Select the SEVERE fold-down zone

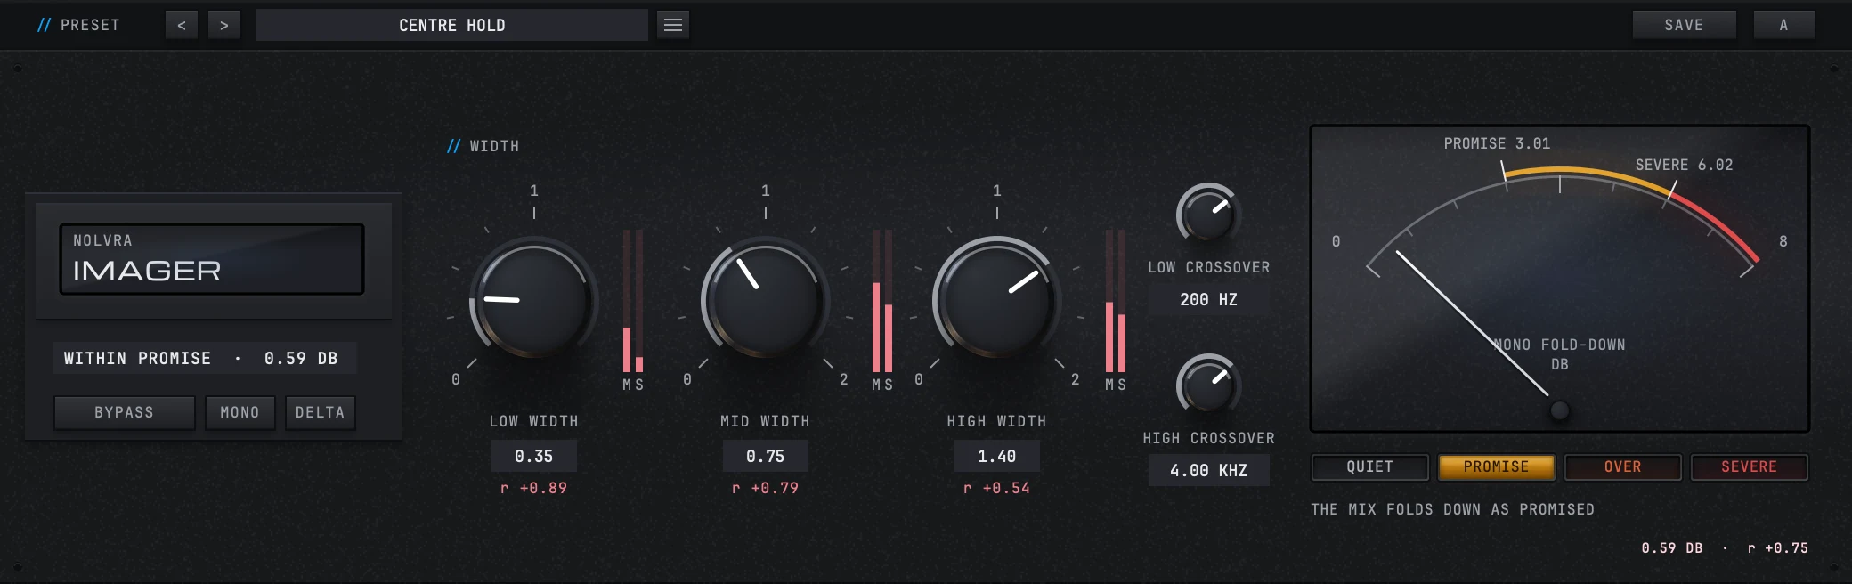pos(1750,467)
